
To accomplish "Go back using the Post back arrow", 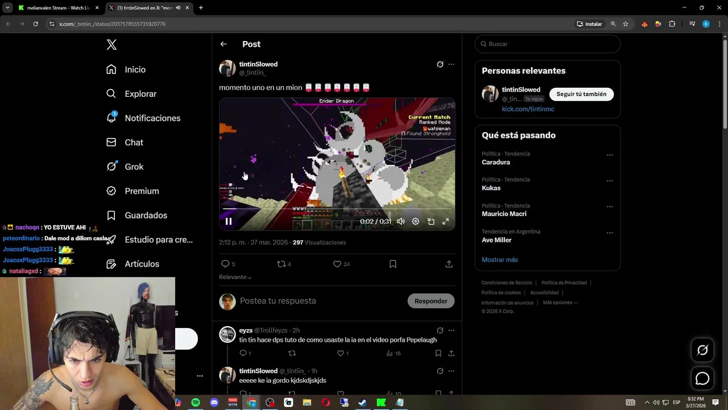I will pyautogui.click(x=224, y=44).
